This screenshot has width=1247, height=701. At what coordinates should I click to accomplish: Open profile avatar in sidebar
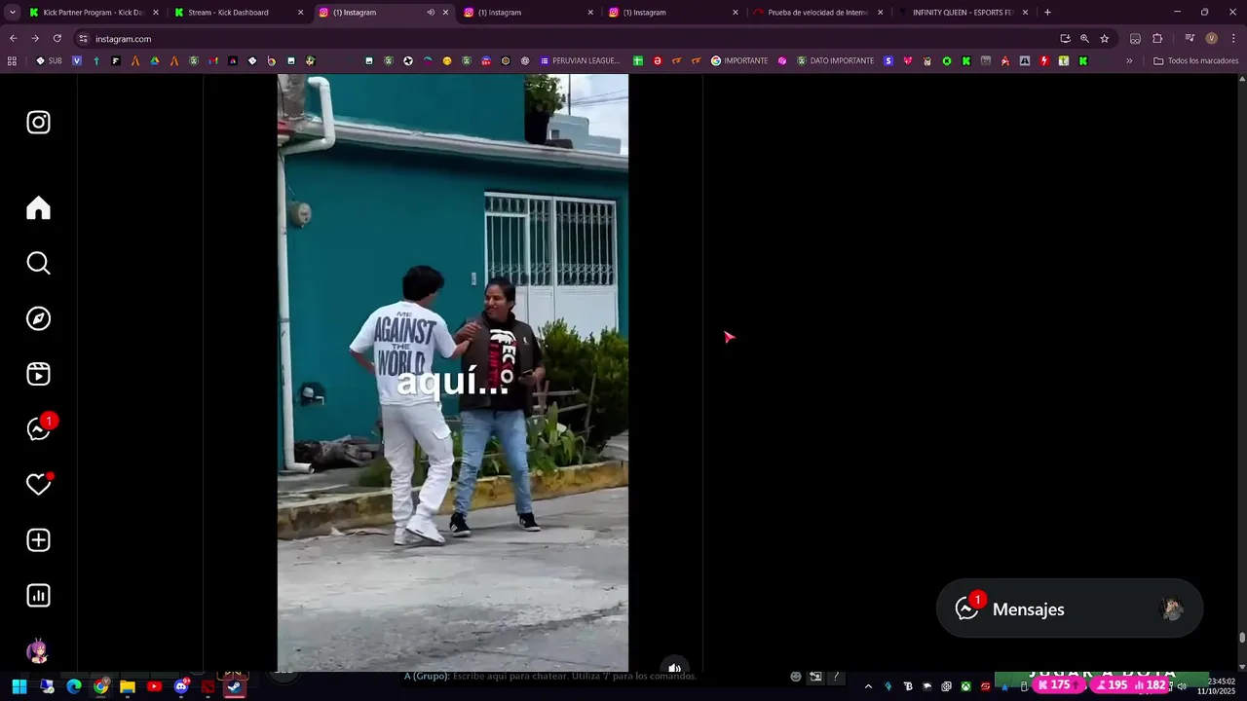click(38, 651)
